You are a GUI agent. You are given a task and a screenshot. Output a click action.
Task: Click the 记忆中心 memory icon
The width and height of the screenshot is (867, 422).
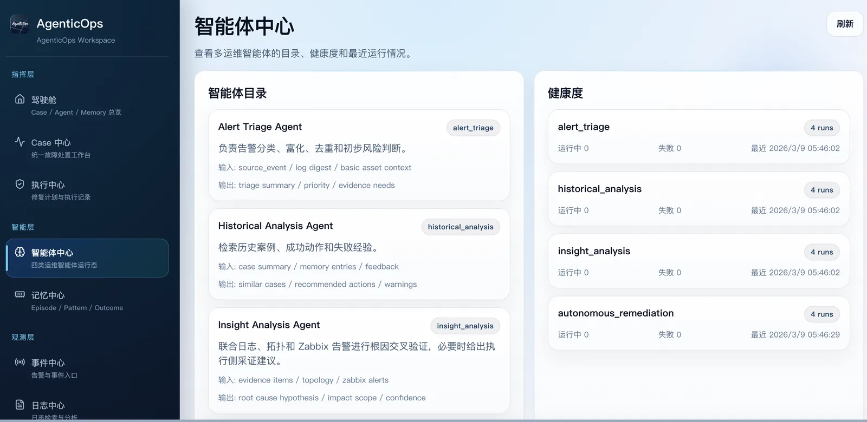20,295
